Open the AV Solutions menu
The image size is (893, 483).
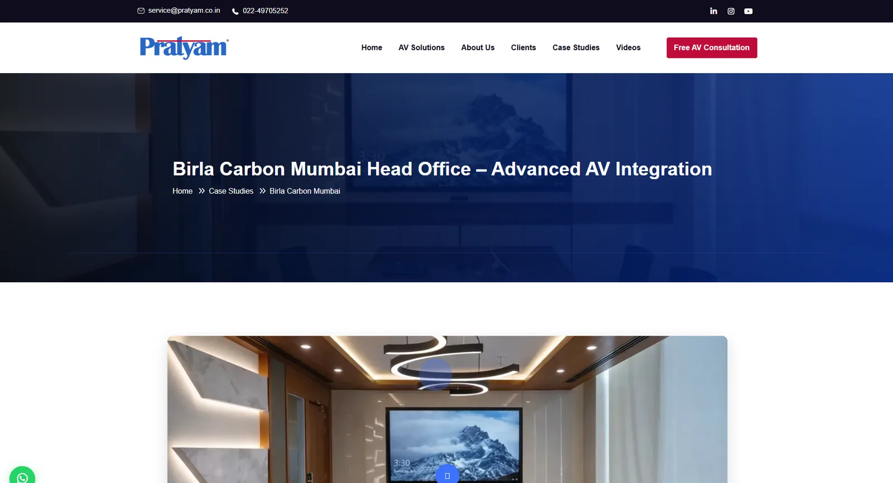(421, 48)
